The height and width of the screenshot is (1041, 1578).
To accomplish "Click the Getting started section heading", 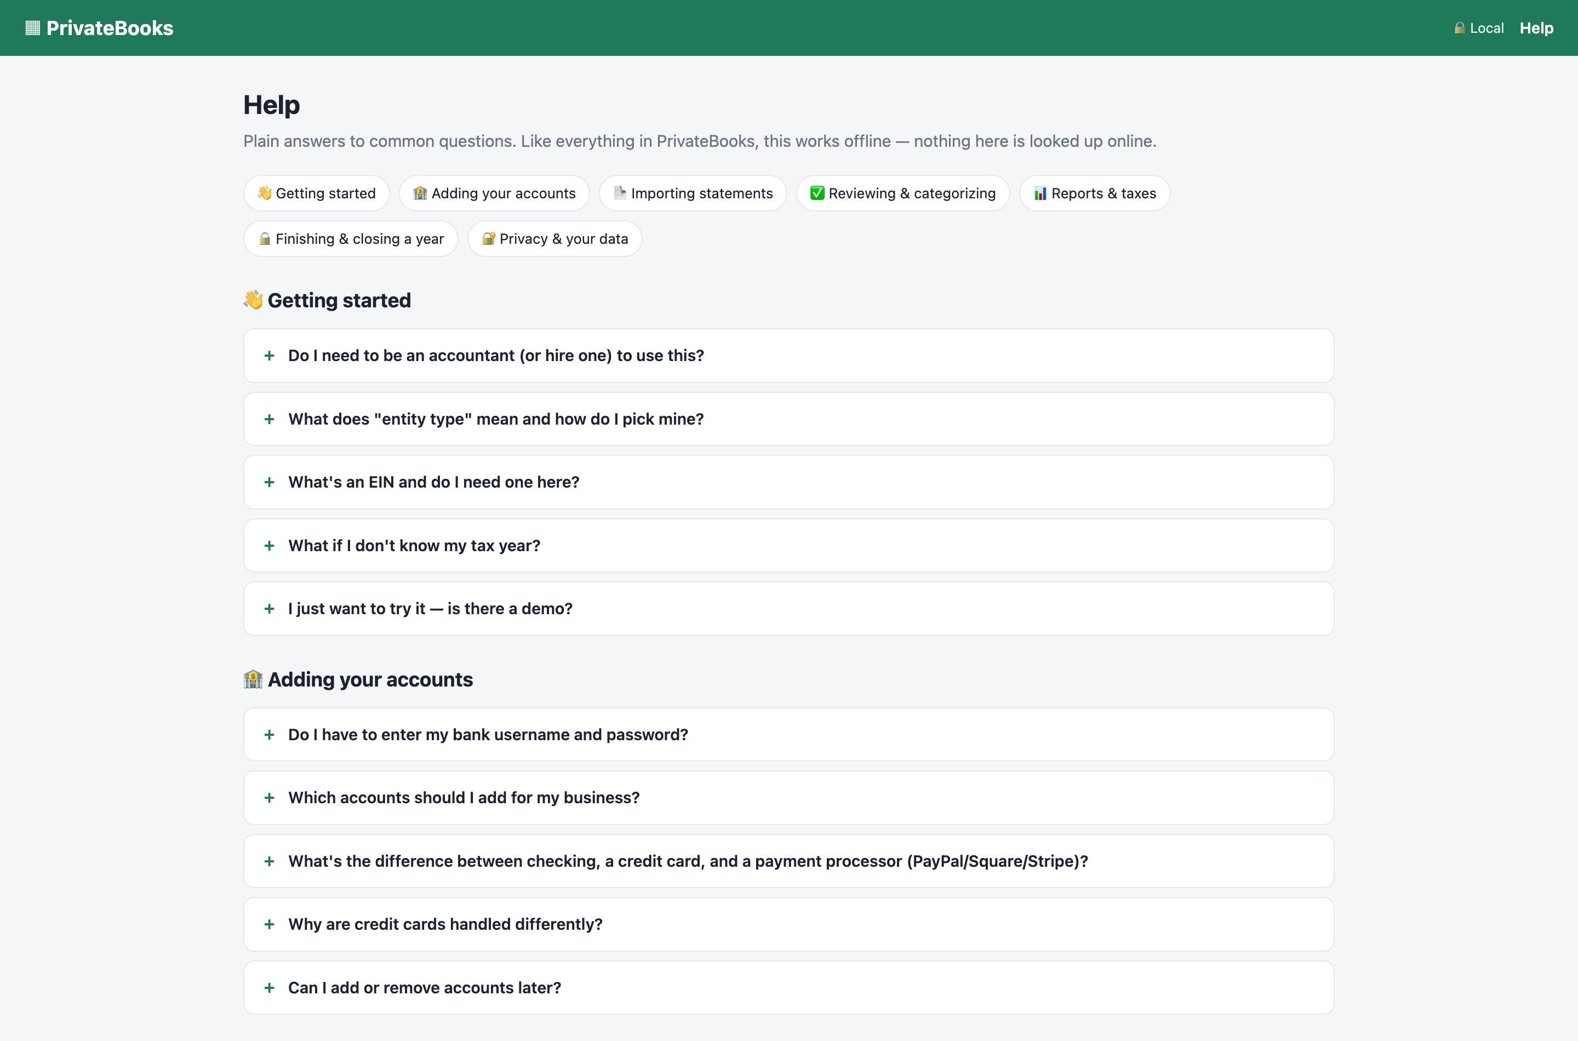I will 339,300.
